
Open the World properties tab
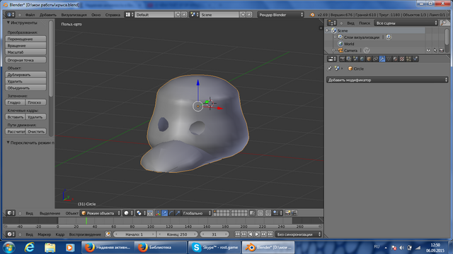pyautogui.click(x=362, y=59)
